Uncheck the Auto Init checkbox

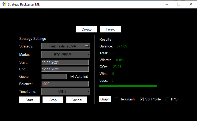72,77
